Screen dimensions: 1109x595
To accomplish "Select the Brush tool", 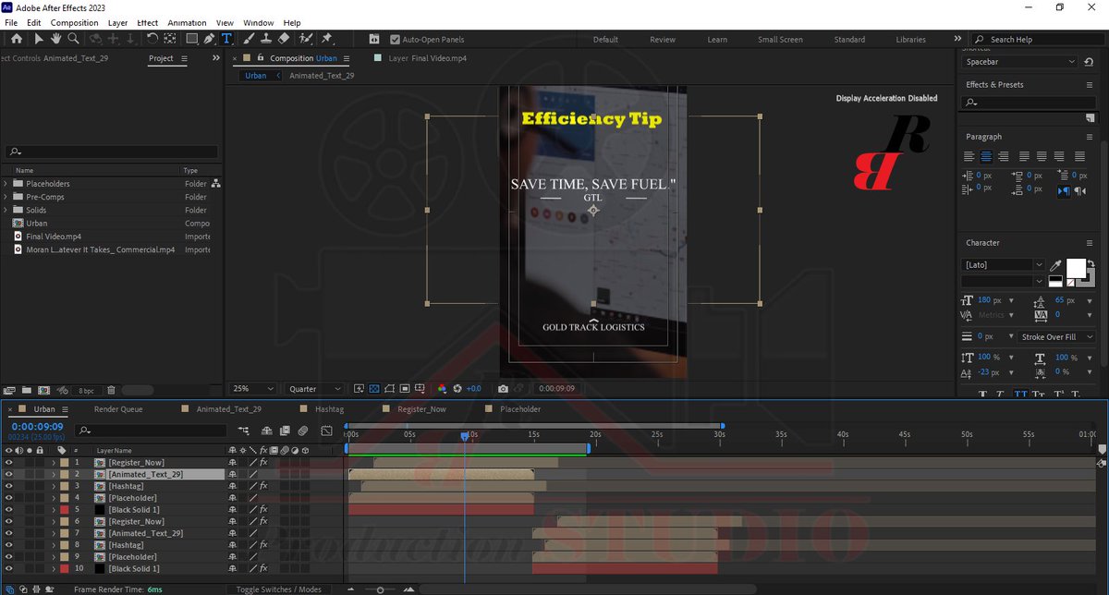I will coord(249,39).
